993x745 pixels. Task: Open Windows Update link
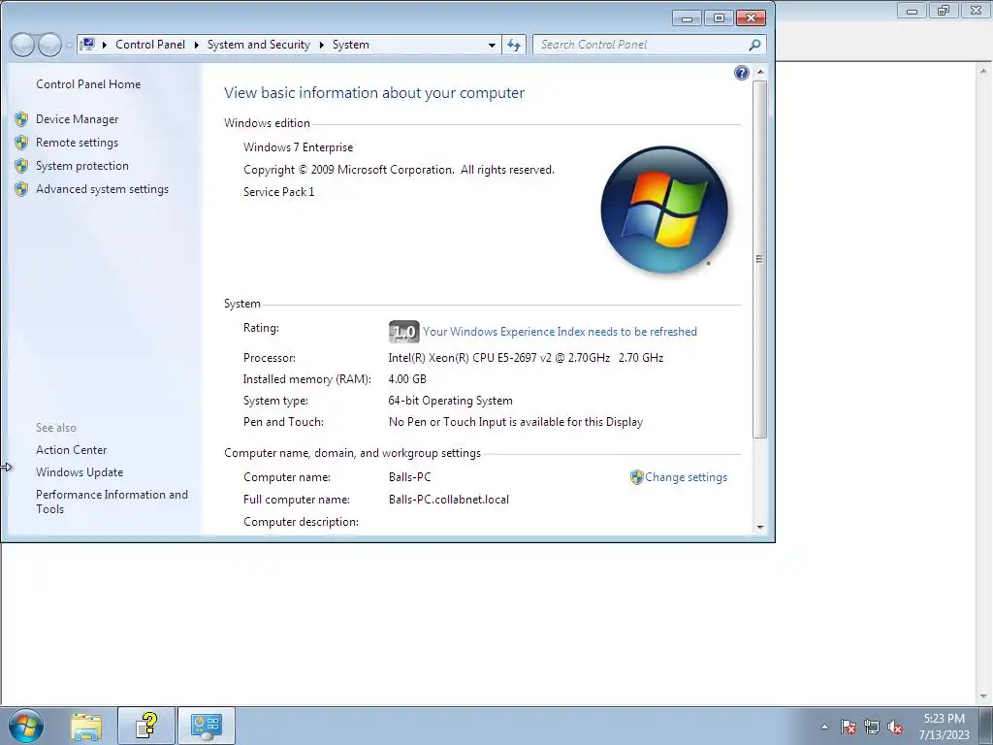(x=80, y=472)
